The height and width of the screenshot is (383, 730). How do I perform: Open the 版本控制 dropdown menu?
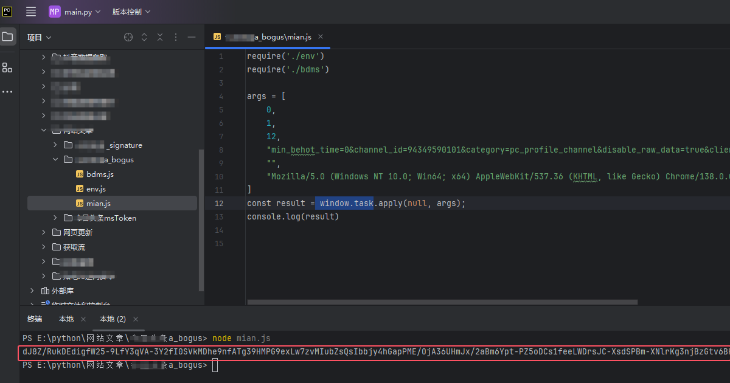pos(131,12)
